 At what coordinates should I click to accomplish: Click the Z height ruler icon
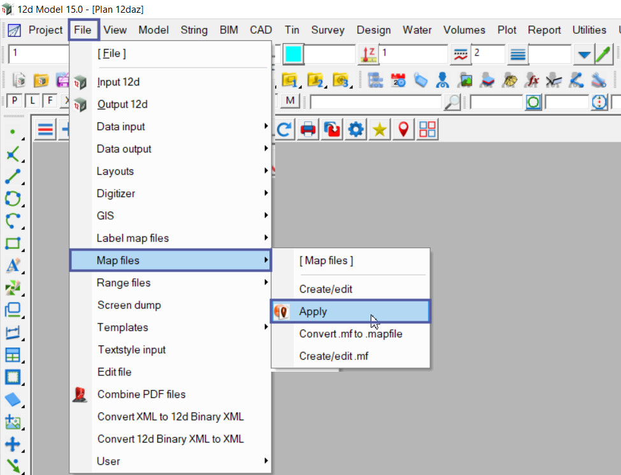(369, 54)
